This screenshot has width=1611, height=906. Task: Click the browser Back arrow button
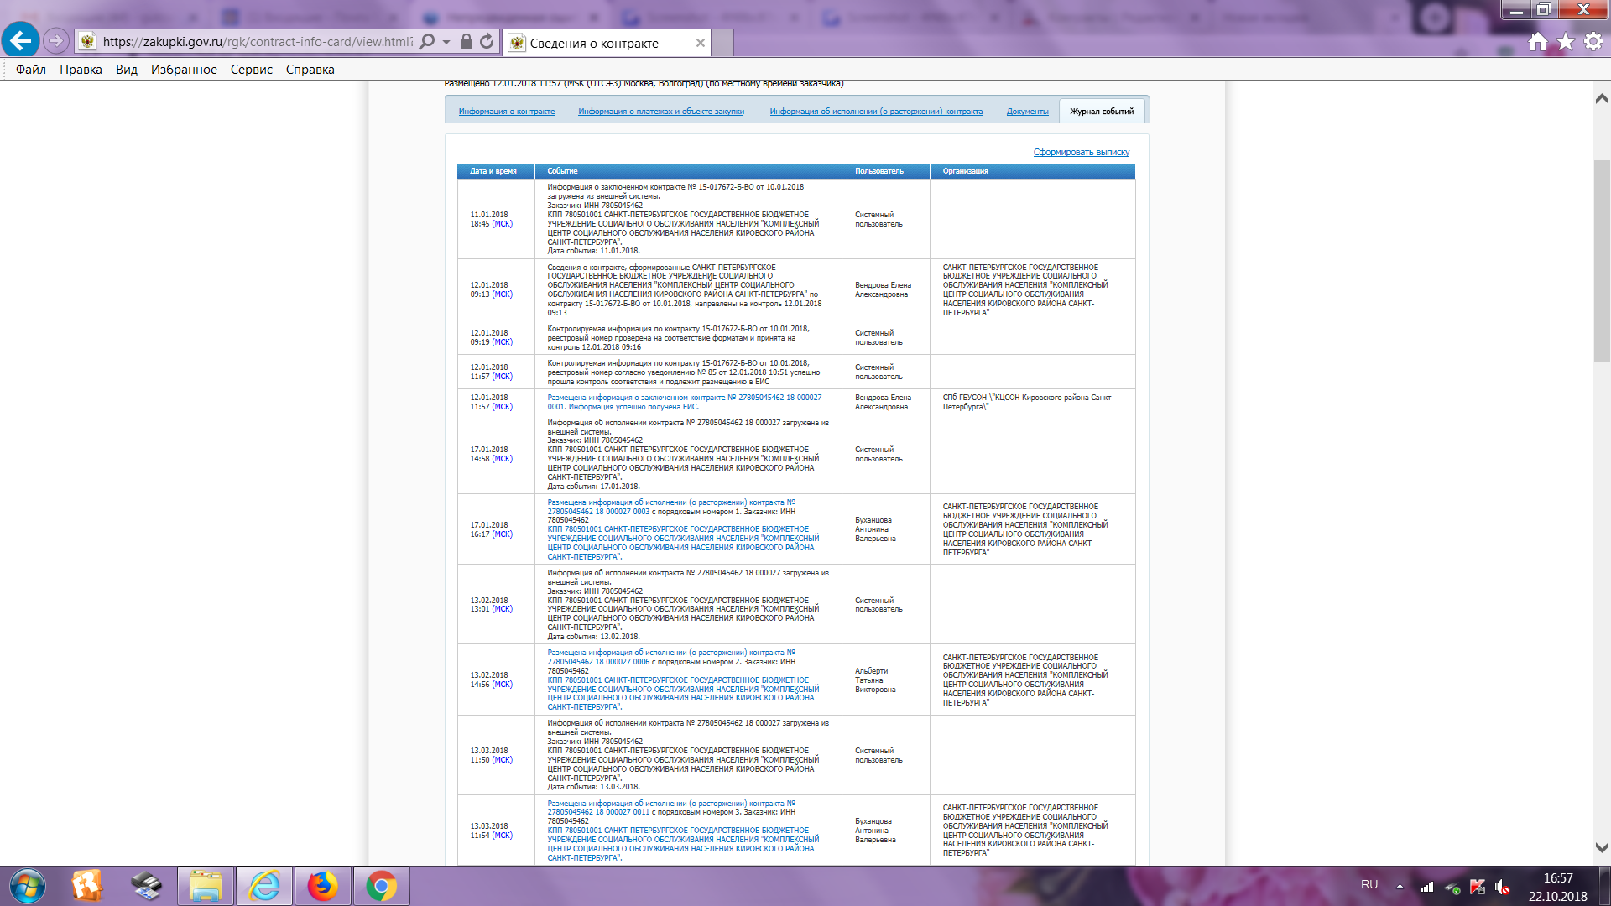(21, 40)
